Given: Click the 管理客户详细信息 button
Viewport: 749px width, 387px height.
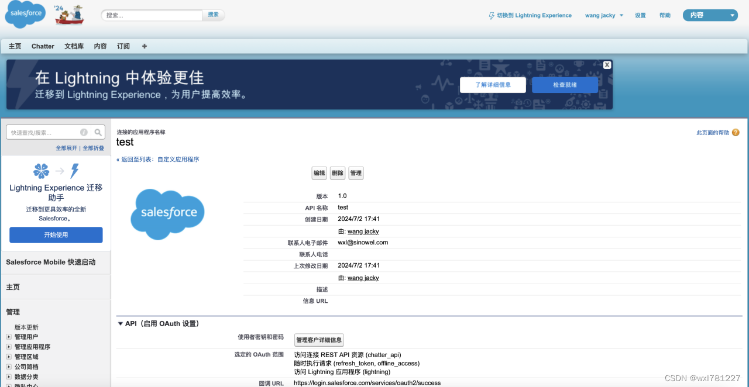Looking at the screenshot, I should pyautogui.click(x=319, y=340).
